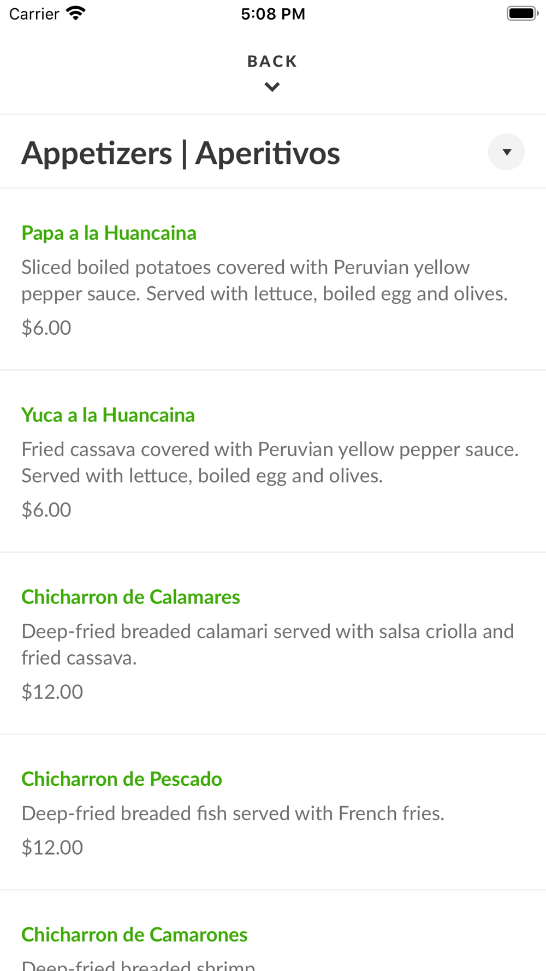The width and height of the screenshot is (546, 971).
Task: Click Papa a la Huancaina description text
Action: tap(264, 280)
